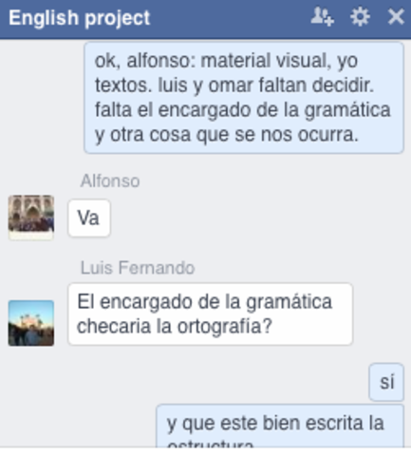This screenshot has height=456, width=411.
Task: Click the English project chat title
Action: tap(79, 18)
